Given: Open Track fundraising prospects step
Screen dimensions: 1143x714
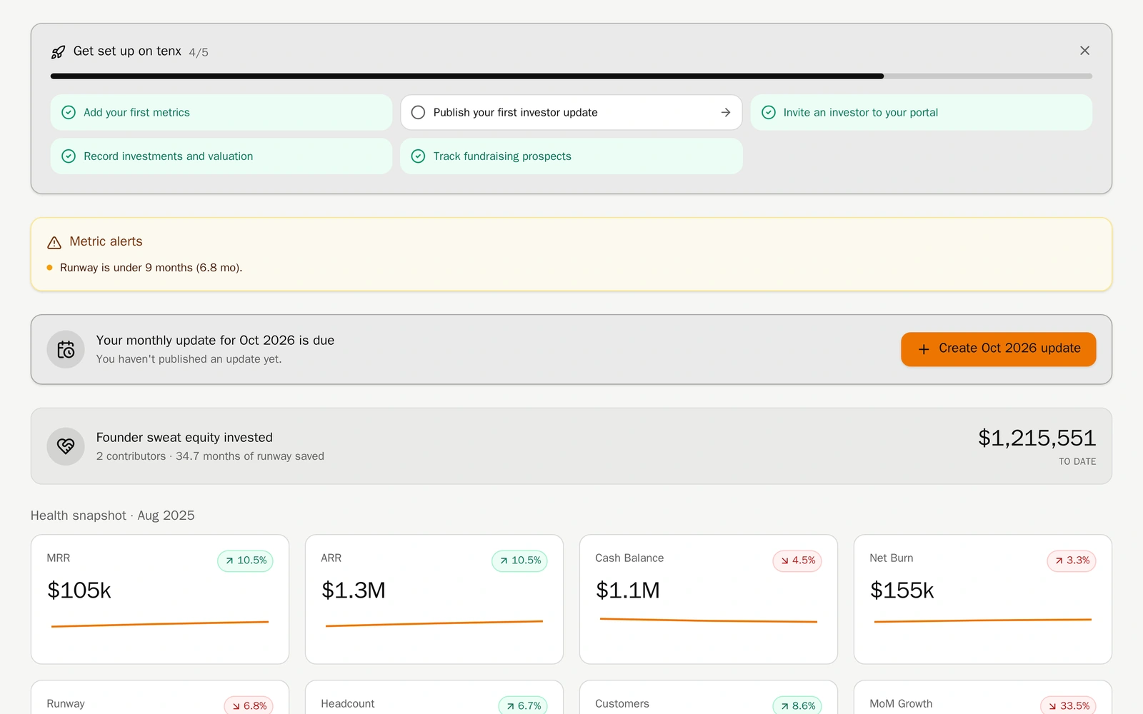Looking at the screenshot, I should point(571,156).
